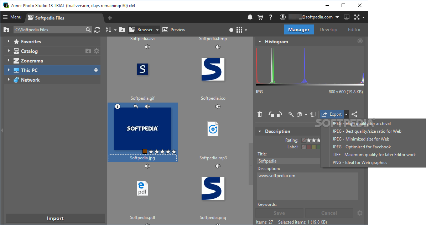Click info icon on Softpedia.jpg thumbnail
The image size is (426, 225).
tap(118, 106)
